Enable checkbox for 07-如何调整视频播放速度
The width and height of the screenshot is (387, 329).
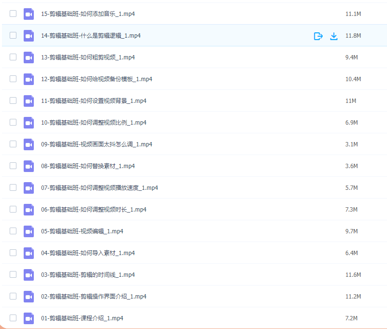click(x=13, y=187)
